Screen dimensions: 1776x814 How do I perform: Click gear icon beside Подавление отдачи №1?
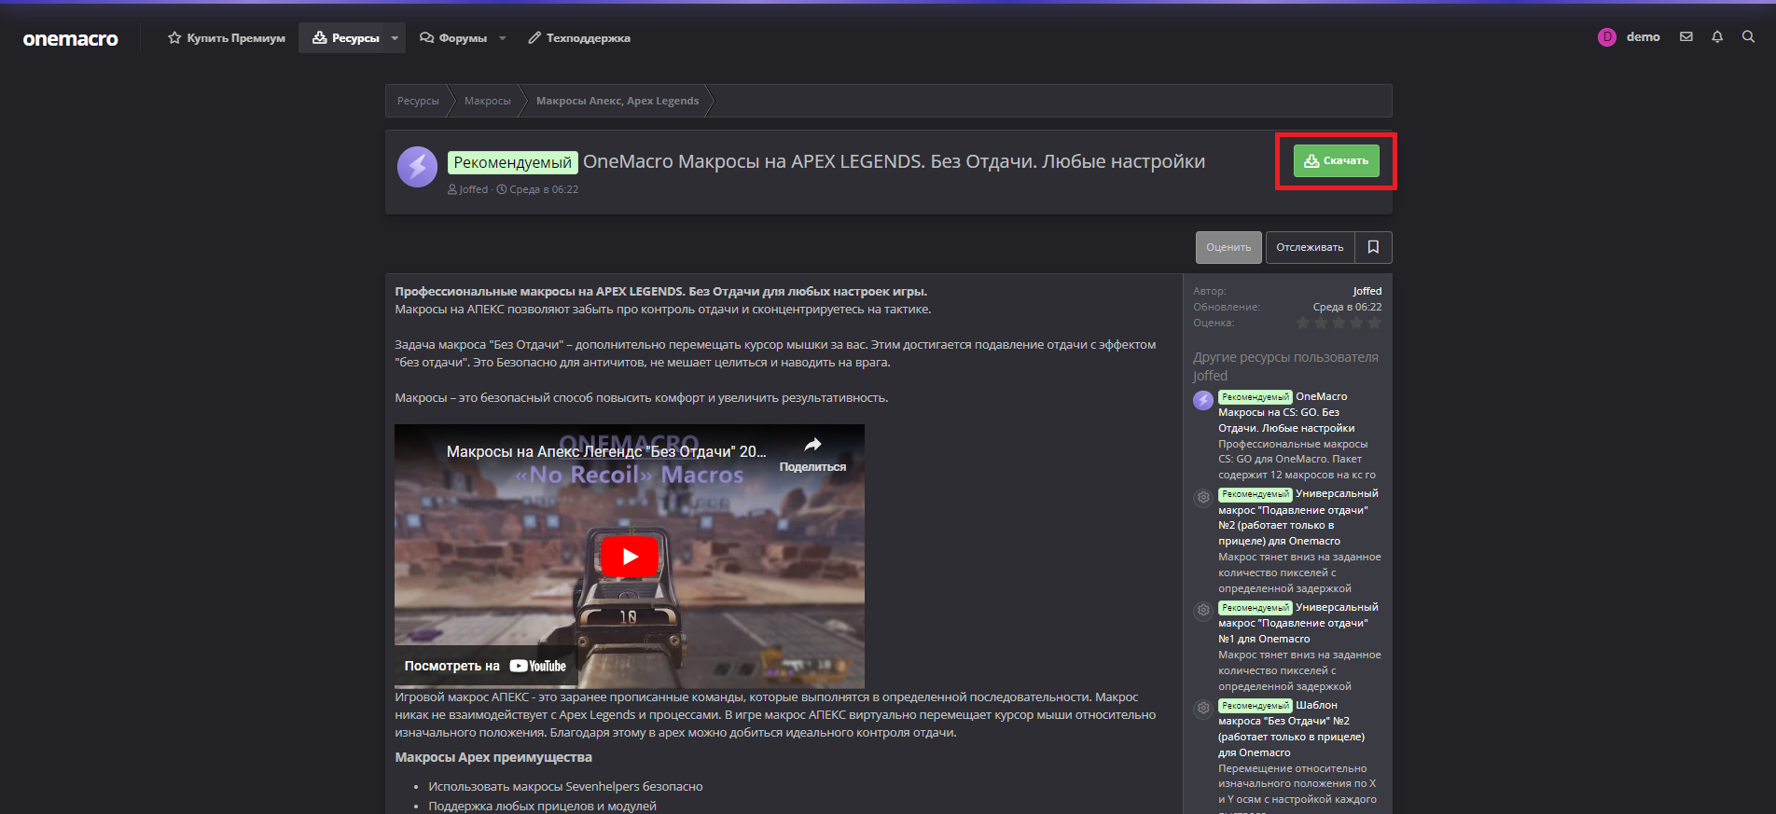pyautogui.click(x=1203, y=611)
